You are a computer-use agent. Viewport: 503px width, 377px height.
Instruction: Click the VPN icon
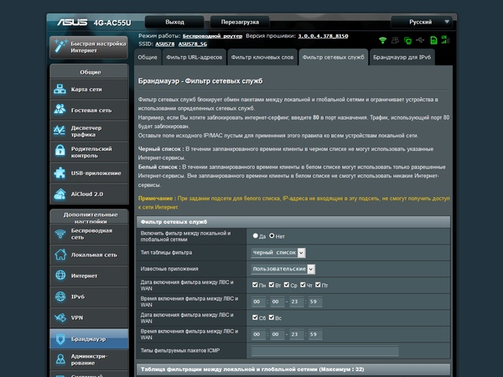click(x=60, y=318)
